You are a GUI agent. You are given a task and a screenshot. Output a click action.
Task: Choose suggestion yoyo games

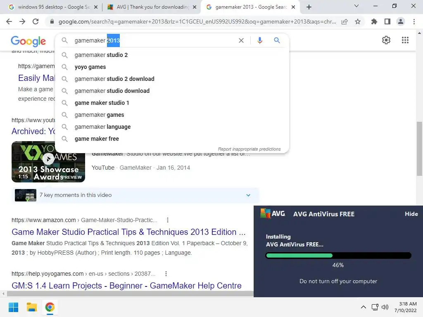[x=172, y=67]
